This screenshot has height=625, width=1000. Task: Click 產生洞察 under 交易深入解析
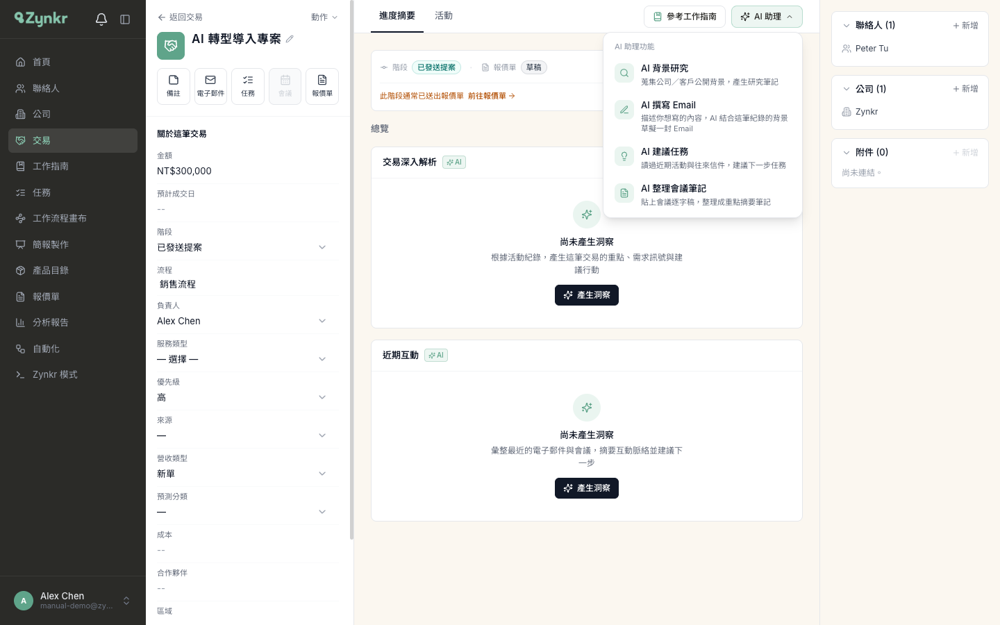[587, 295]
